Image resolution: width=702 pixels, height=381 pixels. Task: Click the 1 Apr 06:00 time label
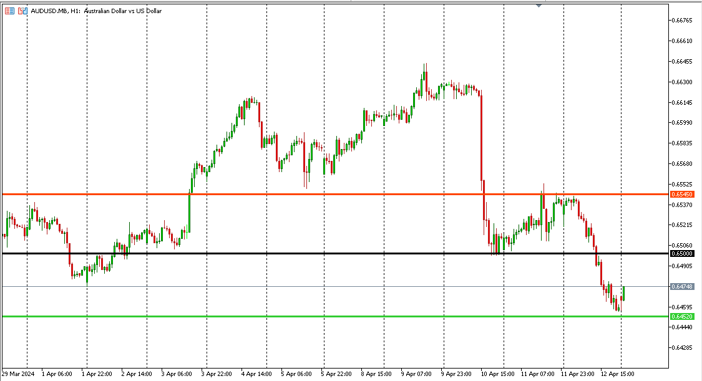(x=57, y=374)
